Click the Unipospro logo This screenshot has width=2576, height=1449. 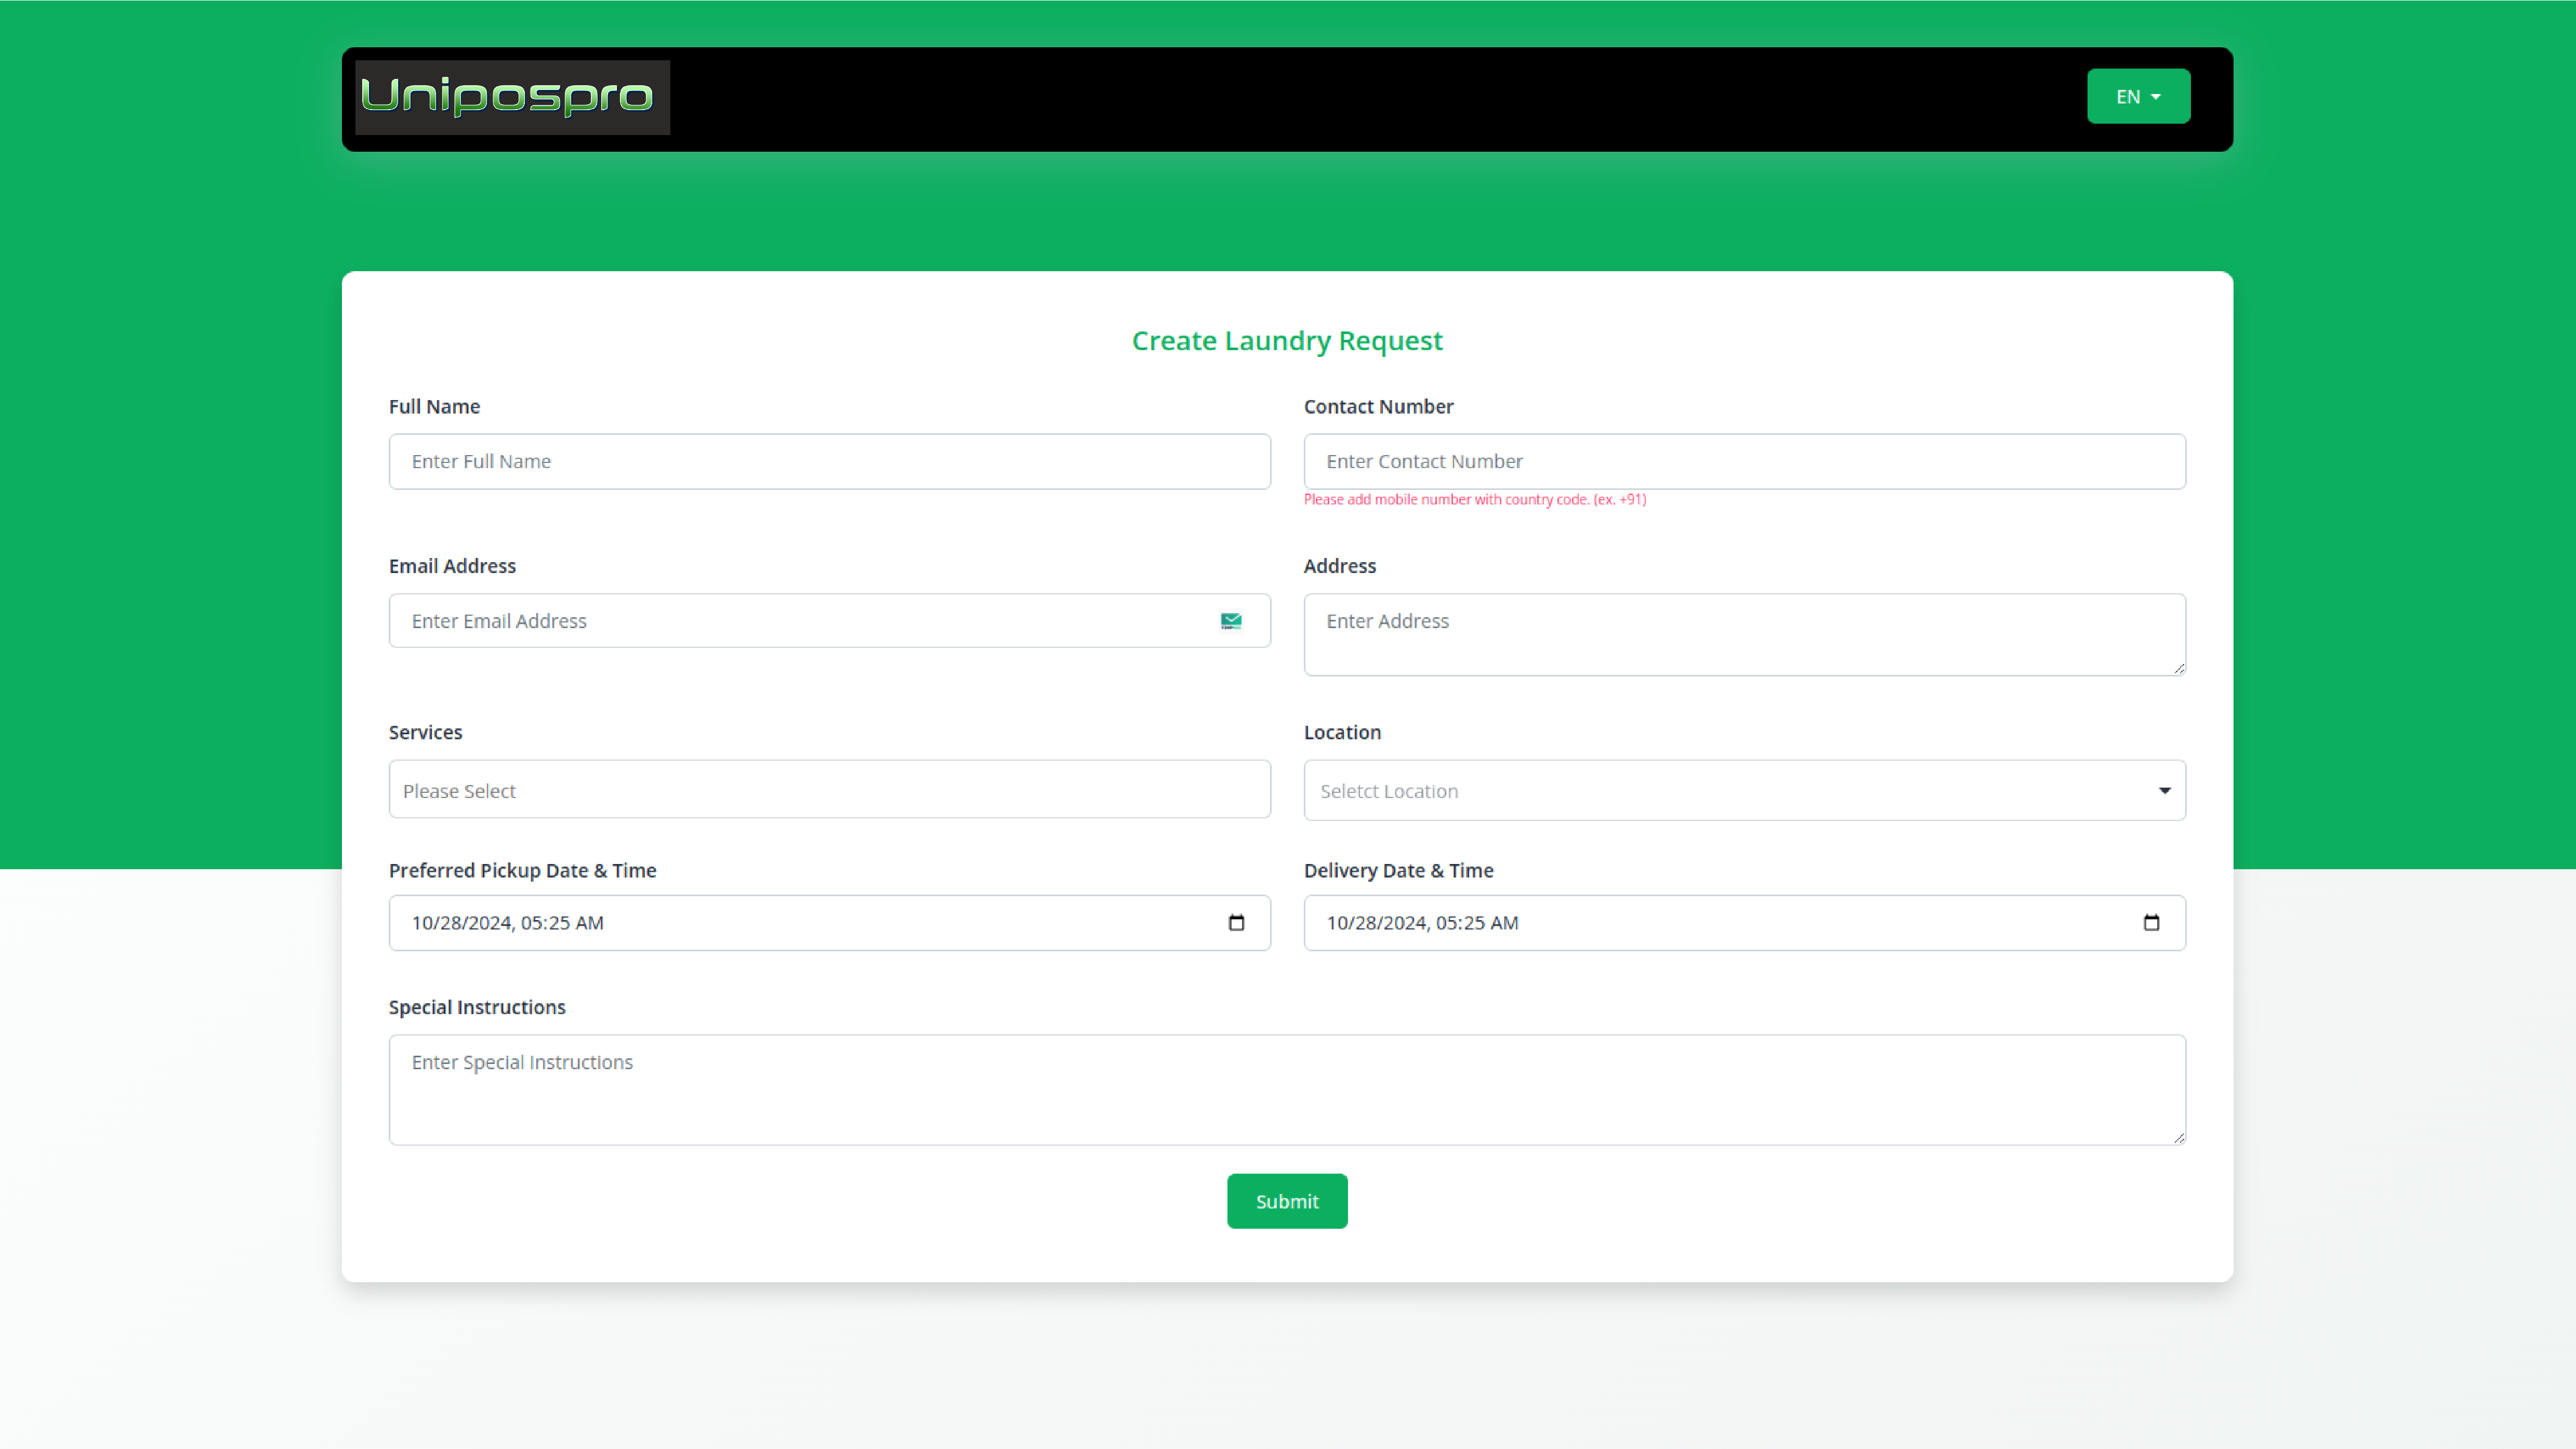click(x=512, y=97)
